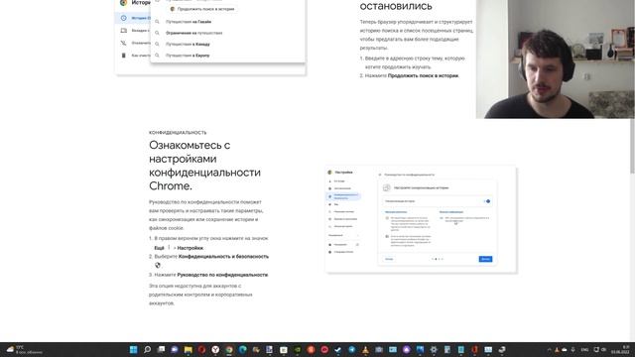Launch Opera browser from taskbar
Viewport: 635px width, 357px height.
click(x=201, y=350)
